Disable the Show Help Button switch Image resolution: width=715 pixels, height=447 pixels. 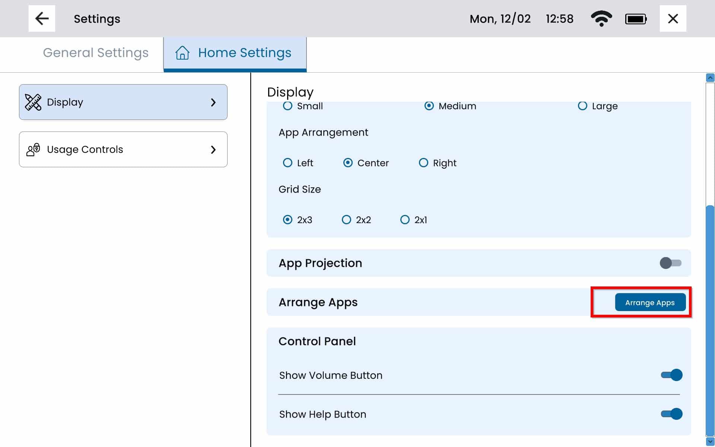(671, 414)
